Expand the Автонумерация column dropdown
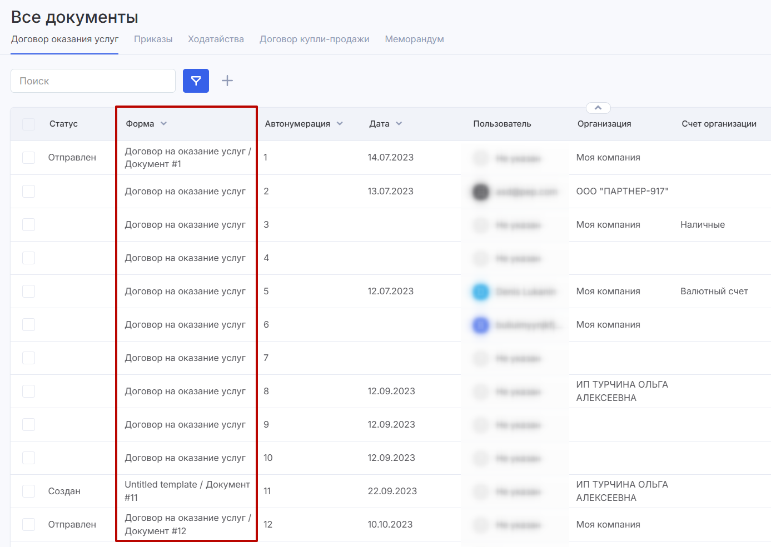Image resolution: width=771 pixels, height=547 pixels. [340, 124]
